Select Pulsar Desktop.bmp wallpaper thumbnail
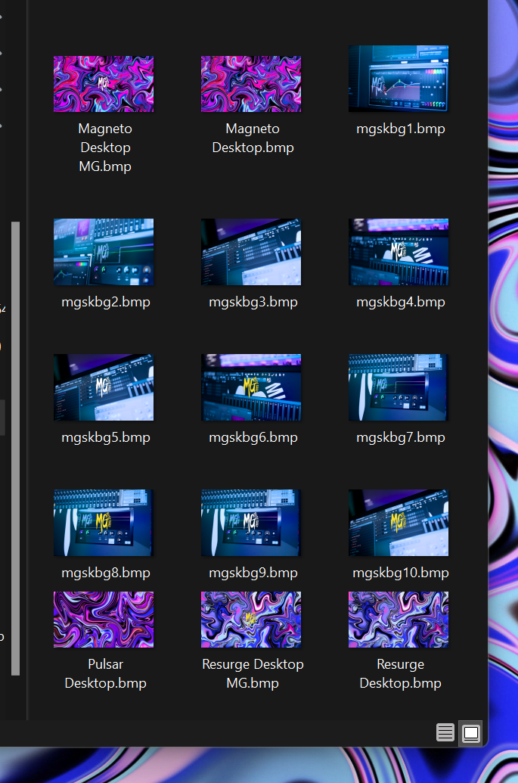 104,620
